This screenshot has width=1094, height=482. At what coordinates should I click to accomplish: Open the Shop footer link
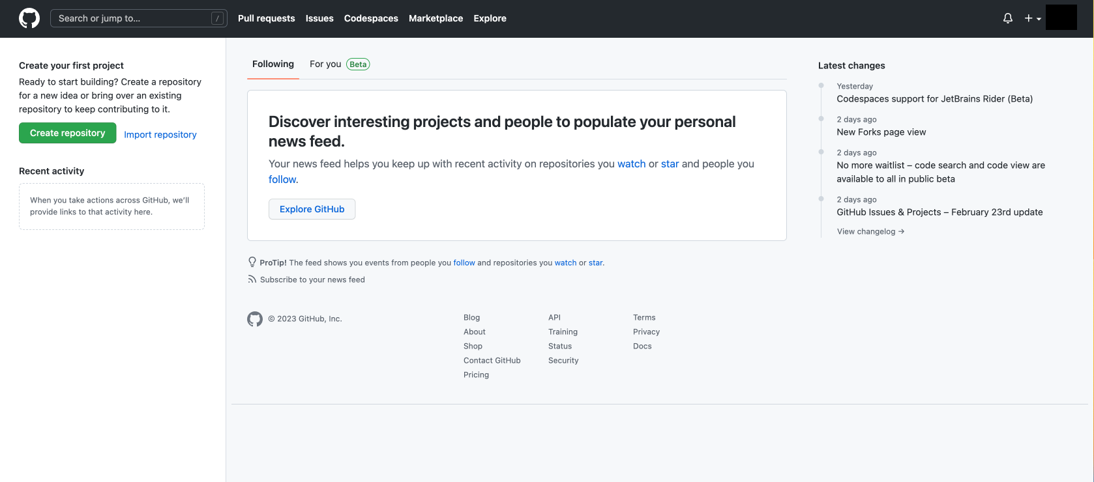coord(473,346)
